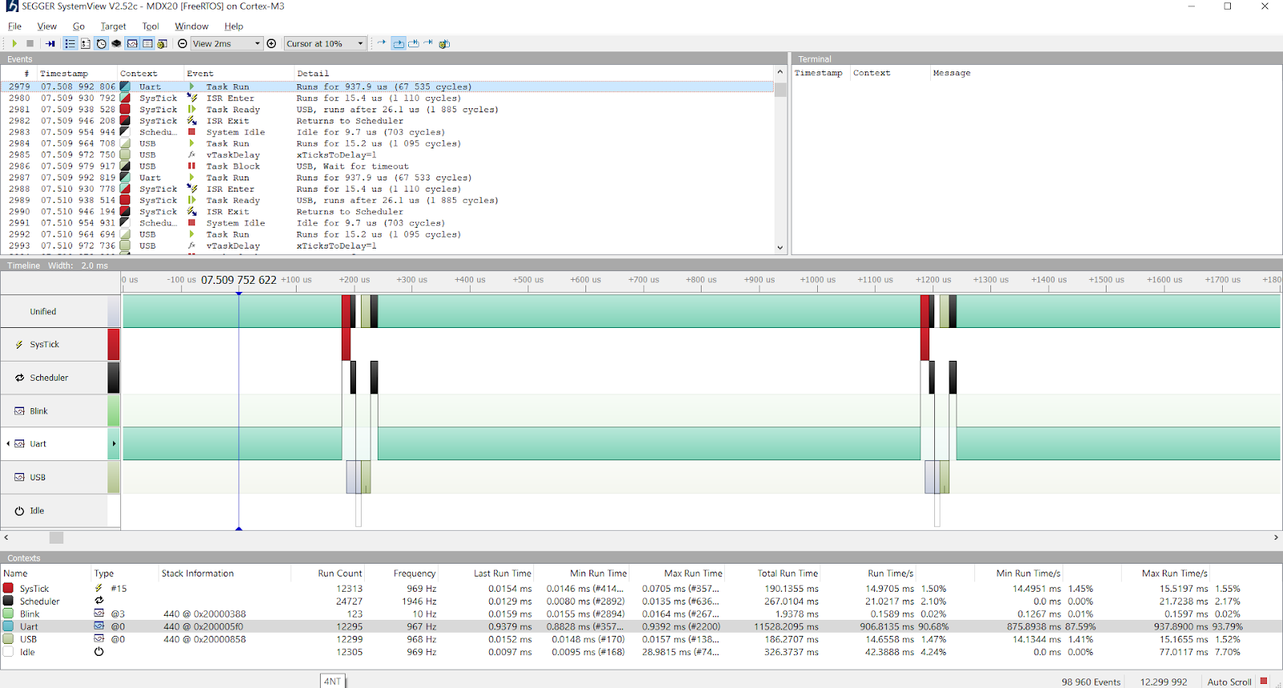Image resolution: width=1283 pixels, height=688 pixels.
Task: Click the Scheduler loop icon in the timeline
Action: (19, 378)
